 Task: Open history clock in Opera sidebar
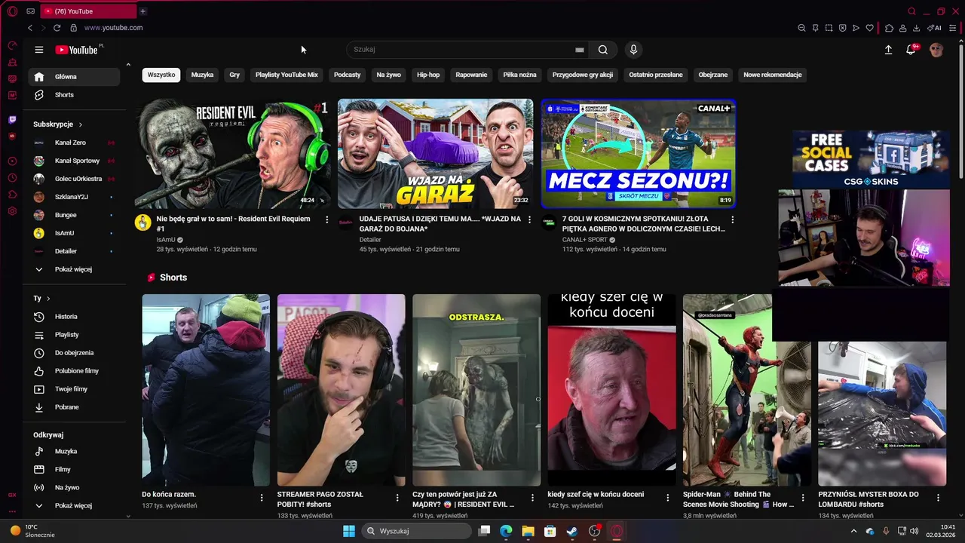click(x=12, y=178)
